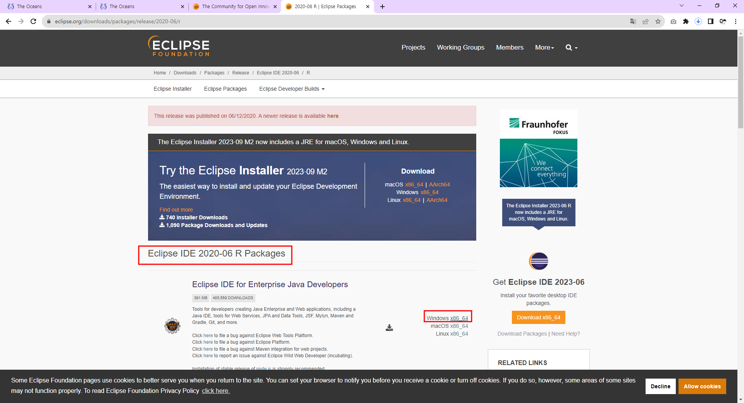The image size is (744, 403).
Task: Expand Eclipse Developer Builds dropdown
Action: click(292, 89)
